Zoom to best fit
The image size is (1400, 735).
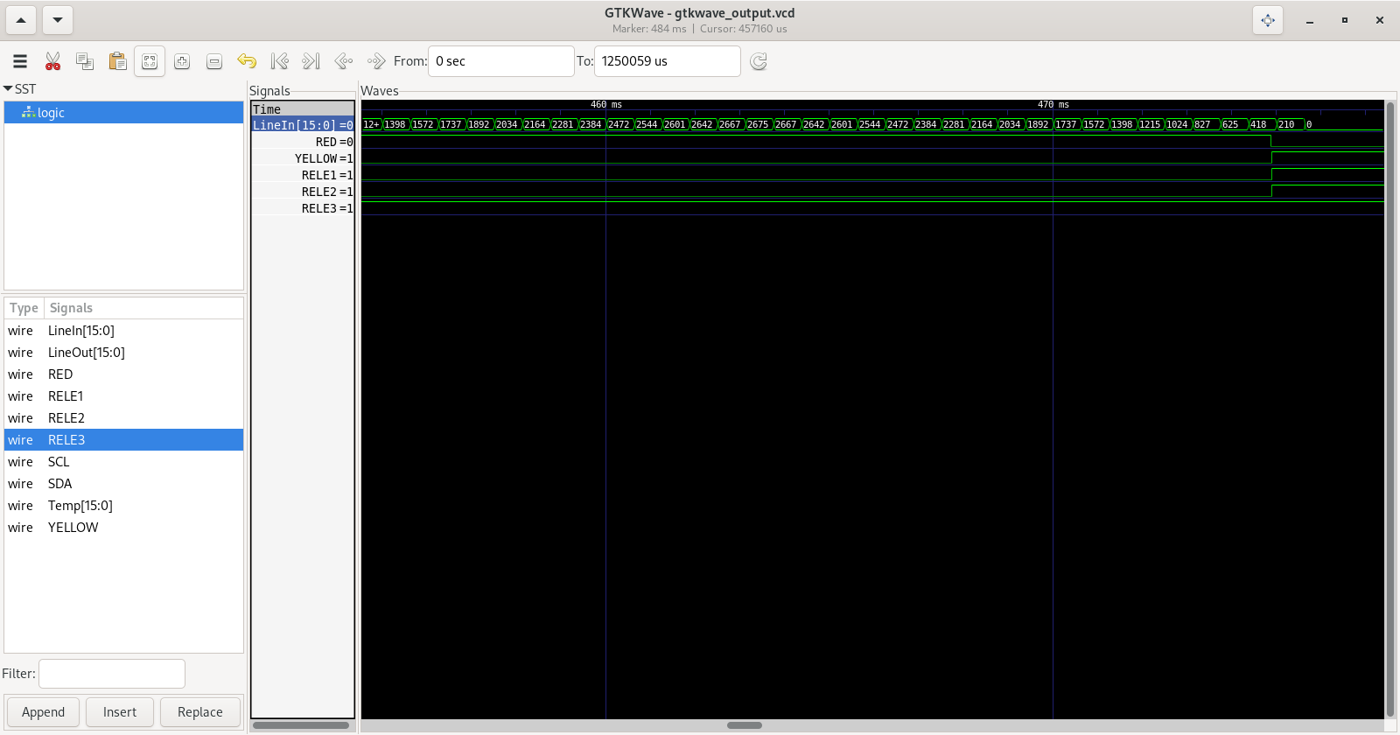point(150,61)
